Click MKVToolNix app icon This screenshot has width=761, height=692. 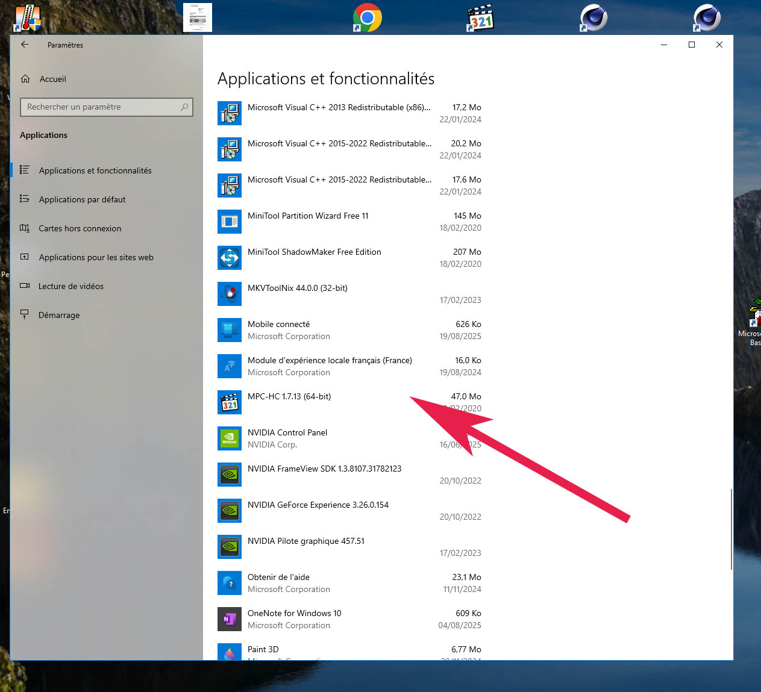(x=230, y=294)
